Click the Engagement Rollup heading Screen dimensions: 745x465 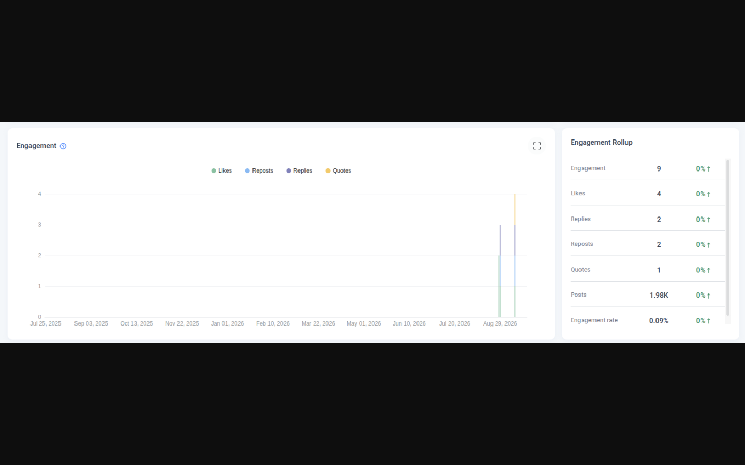tap(602, 143)
